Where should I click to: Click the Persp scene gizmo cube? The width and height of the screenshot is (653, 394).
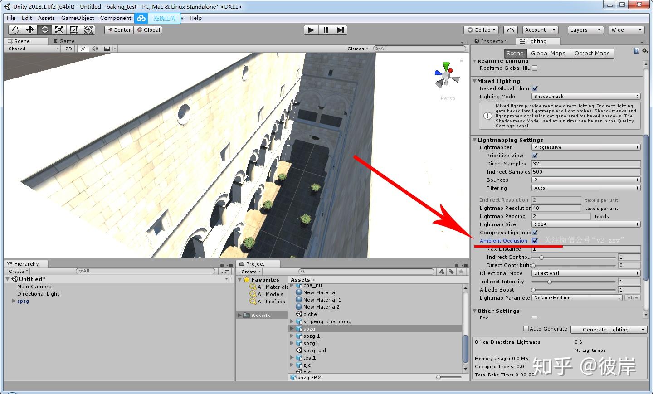[x=447, y=76]
